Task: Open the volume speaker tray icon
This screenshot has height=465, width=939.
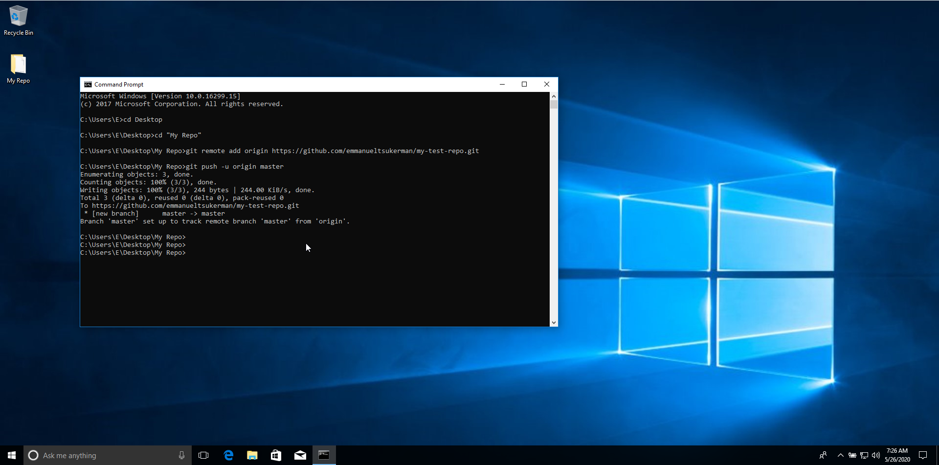Action: [875, 455]
